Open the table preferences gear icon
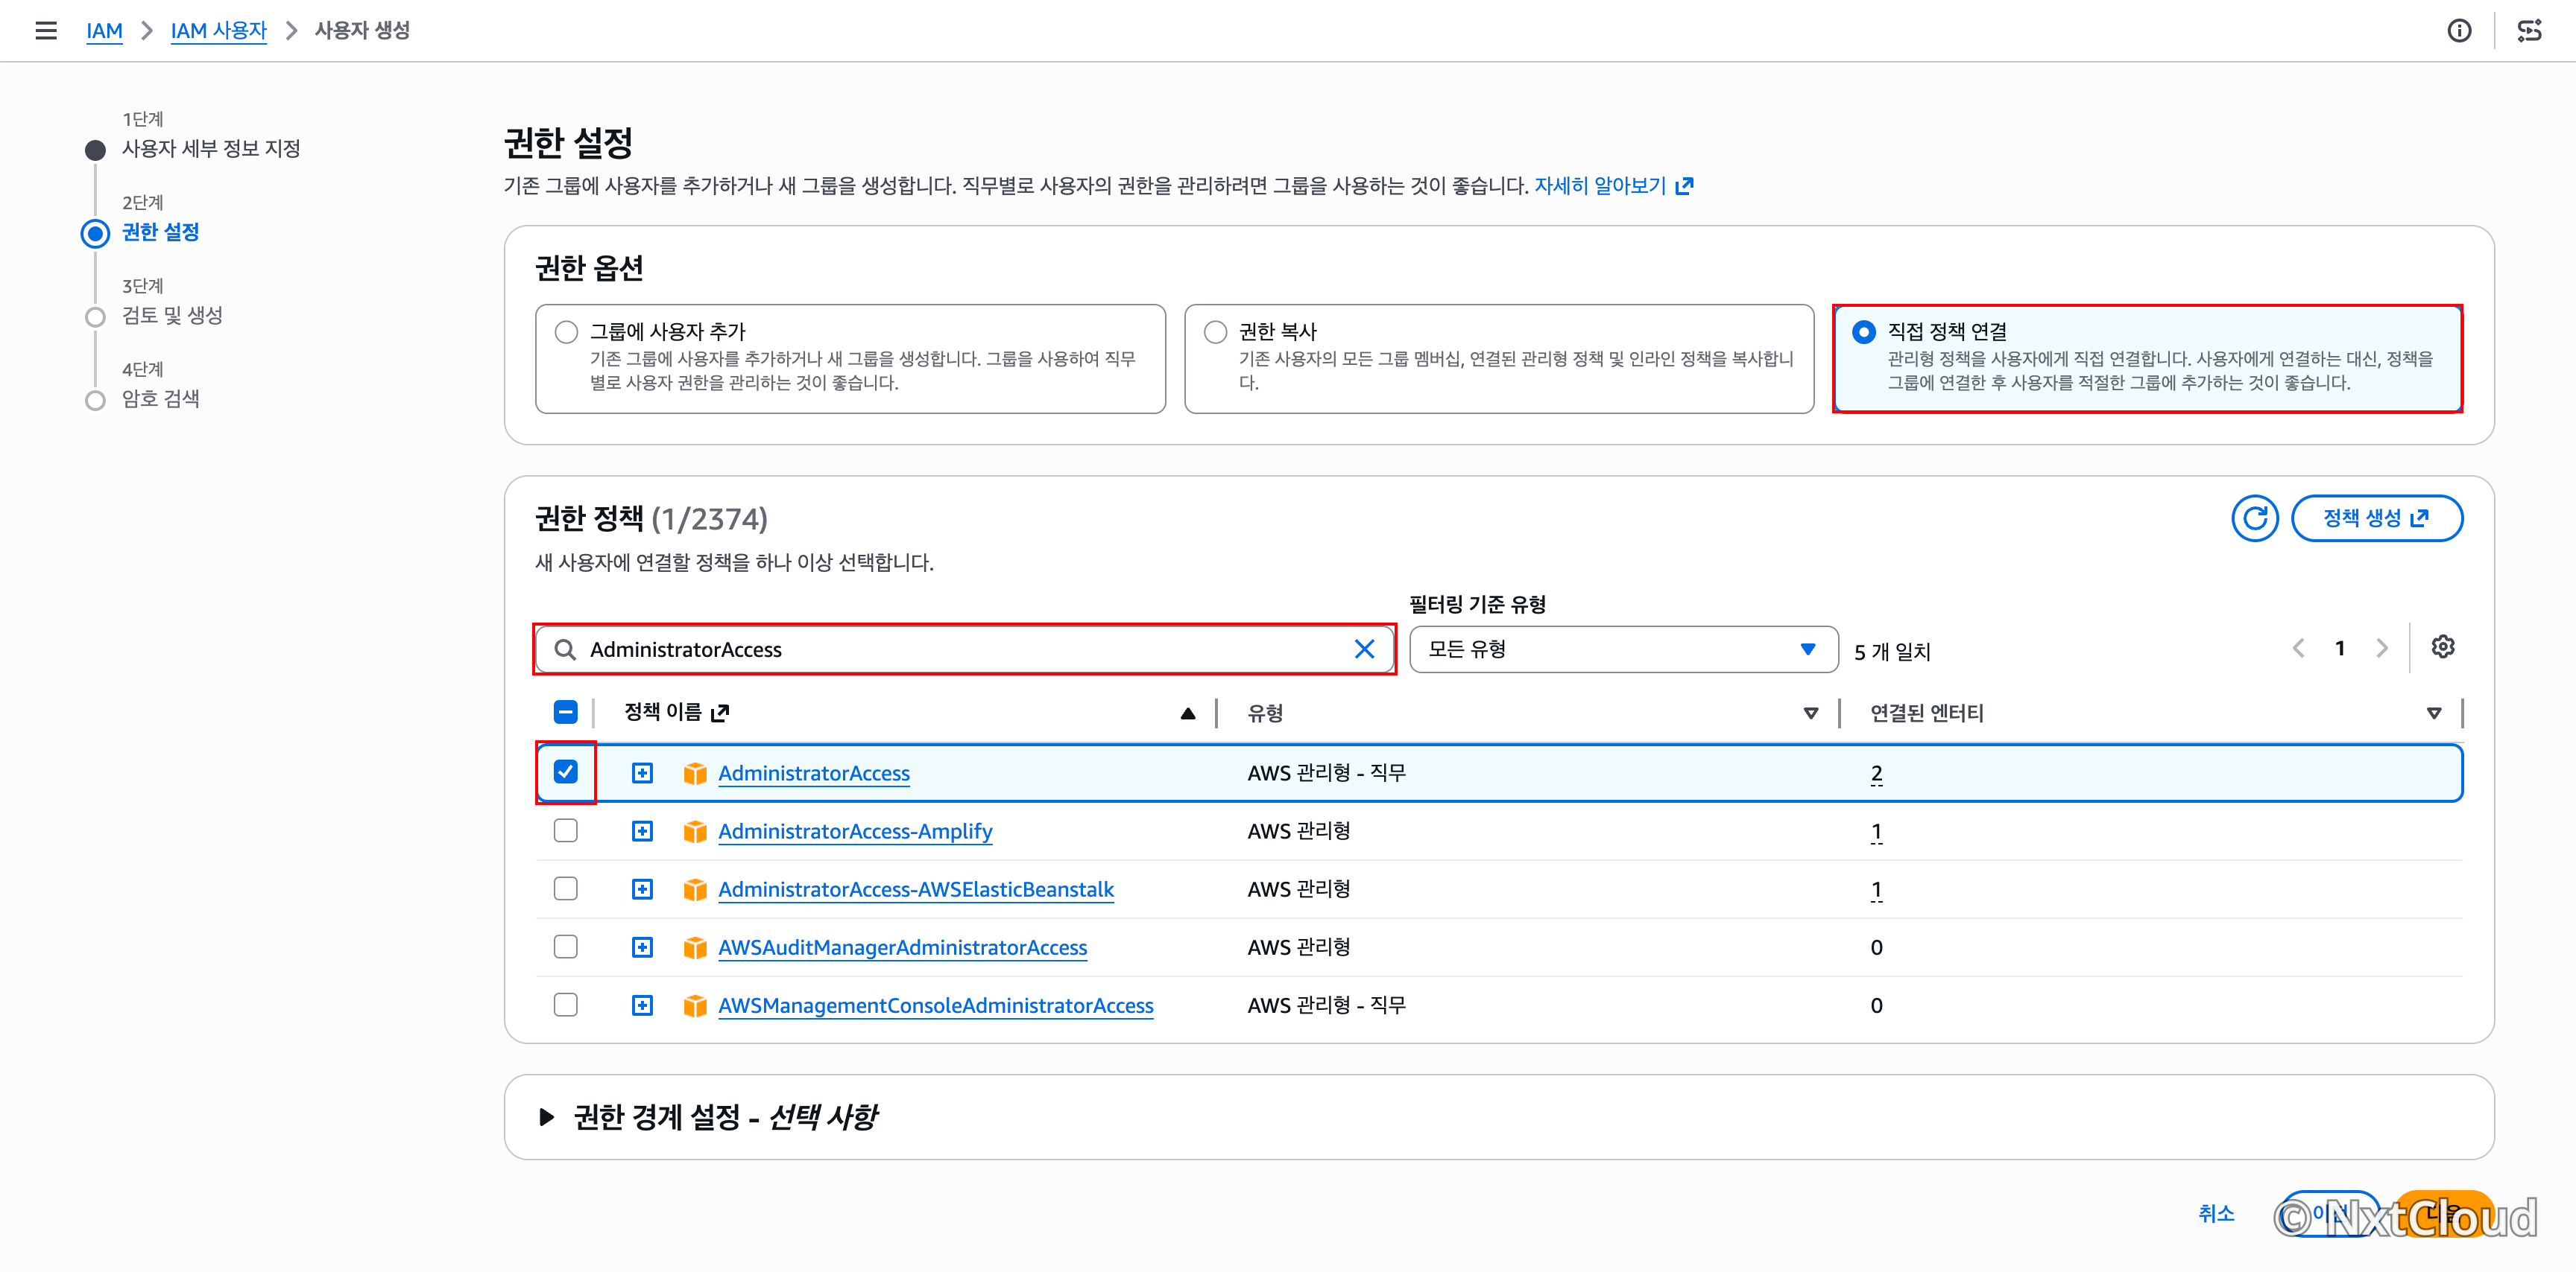This screenshot has height=1272, width=2576. tap(2443, 646)
